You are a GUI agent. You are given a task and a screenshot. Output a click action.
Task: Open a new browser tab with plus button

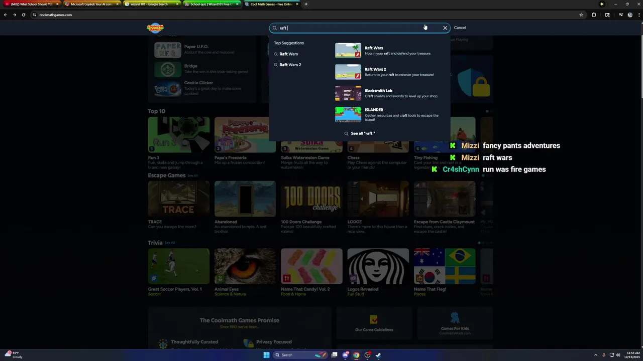(x=306, y=4)
